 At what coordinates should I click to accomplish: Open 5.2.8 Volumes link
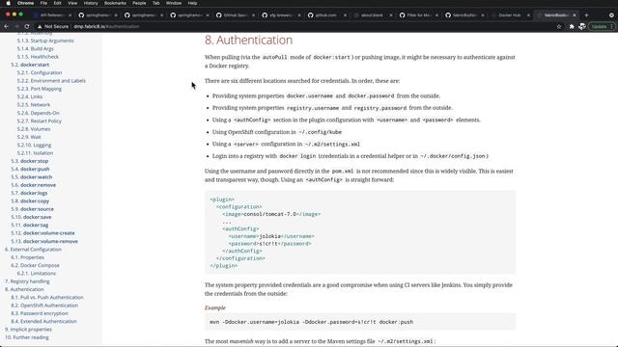(x=34, y=129)
